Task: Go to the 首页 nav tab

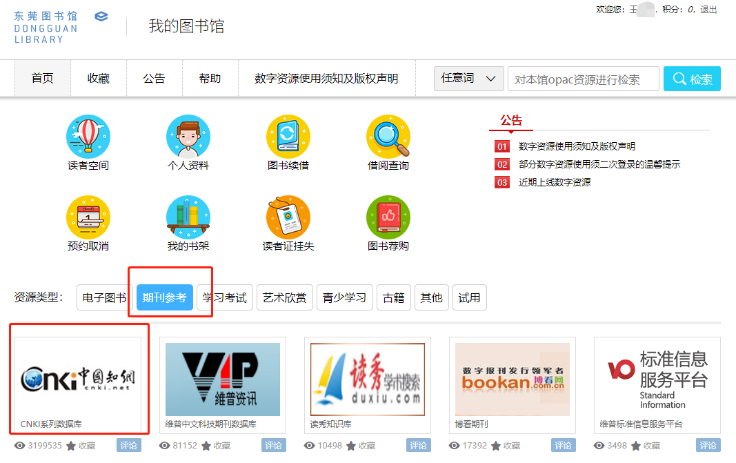Action: click(x=43, y=79)
